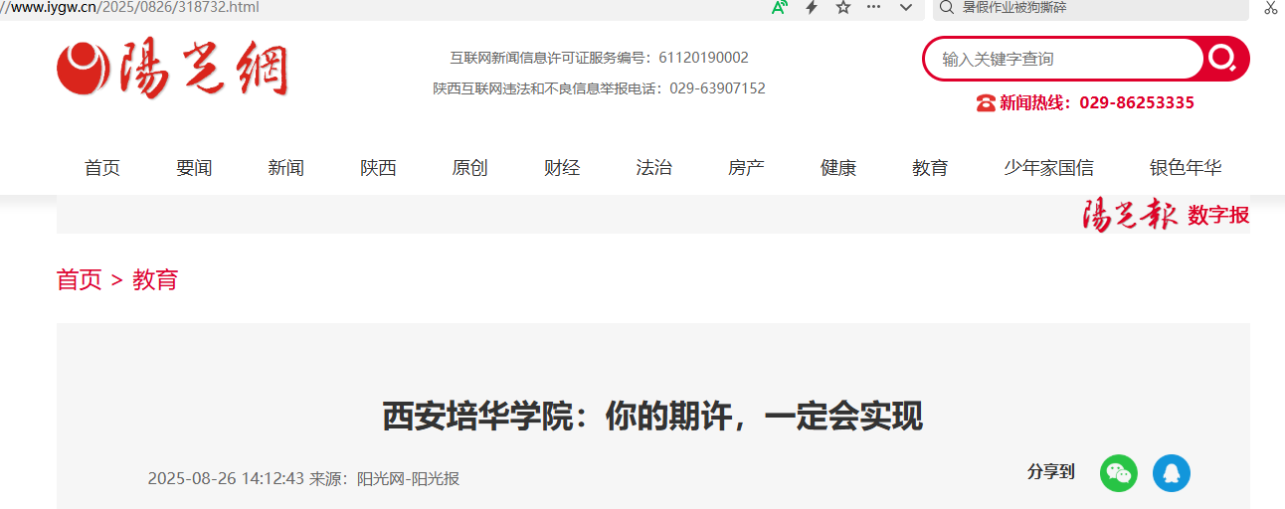Screen dimensions: 1285x509
Task: Expand the address bar dropdown chevron
Action: point(905,8)
